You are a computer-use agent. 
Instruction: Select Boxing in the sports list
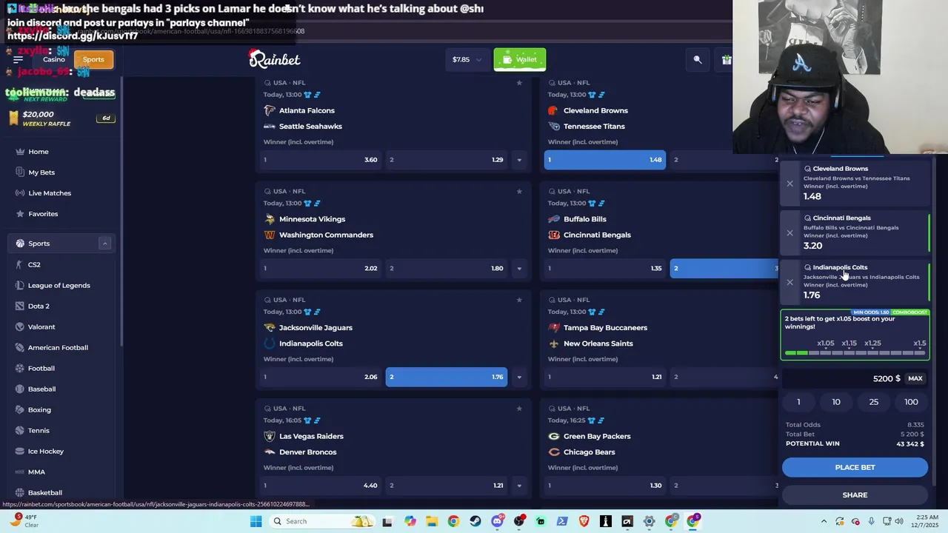(x=39, y=409)
